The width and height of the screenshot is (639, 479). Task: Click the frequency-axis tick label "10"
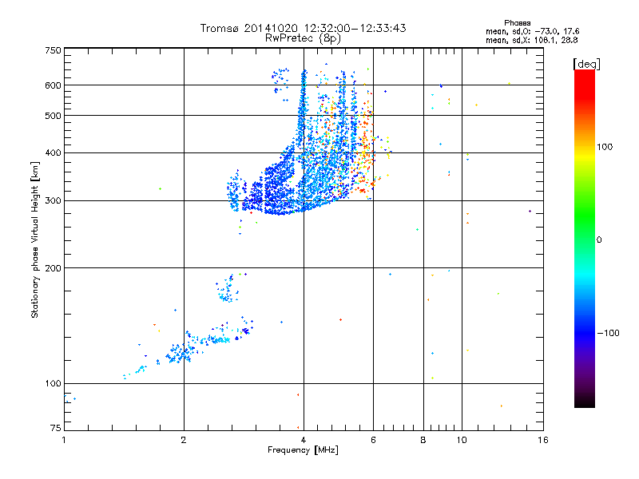pos(462,440)
